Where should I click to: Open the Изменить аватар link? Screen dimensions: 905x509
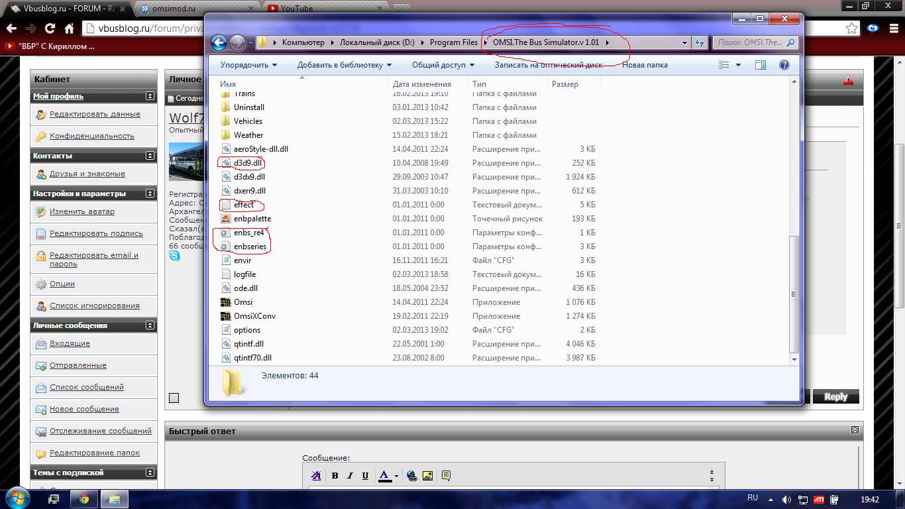tap(82, 211)
